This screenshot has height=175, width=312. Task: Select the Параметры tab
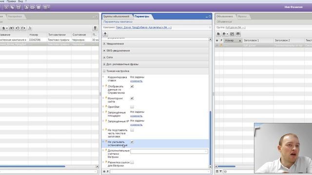(142, 17)
